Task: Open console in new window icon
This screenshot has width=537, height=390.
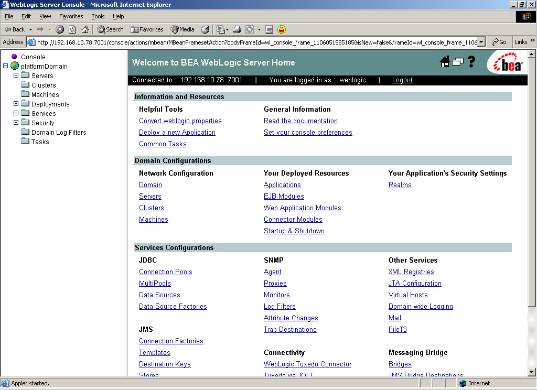Action: pyautogui.click(x=457, y=62)
